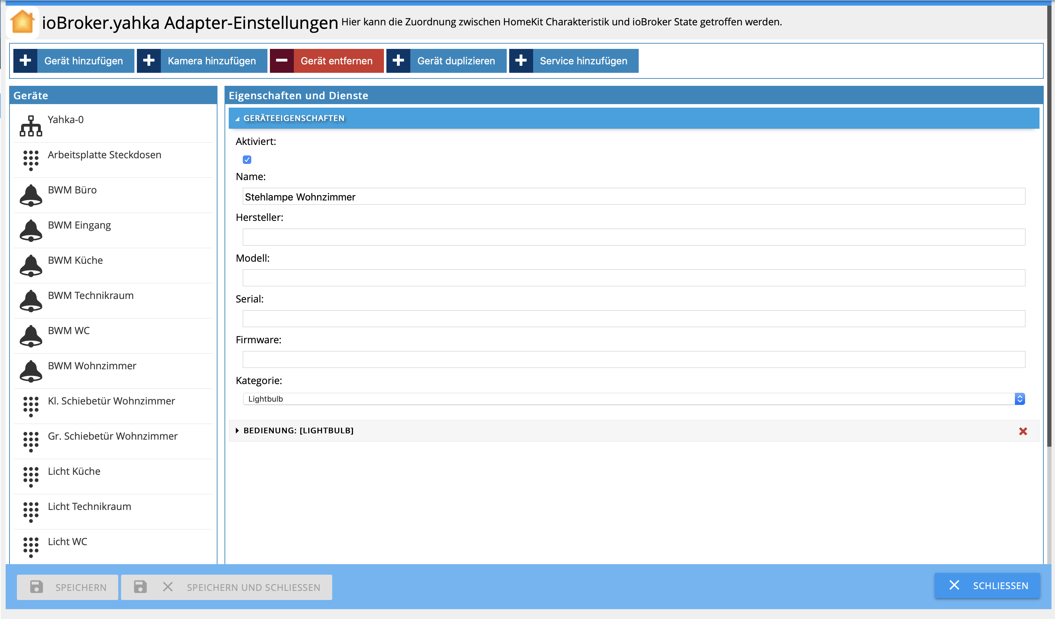Click the bell icon beside BWM Wohnzimmer

(31, 371)
